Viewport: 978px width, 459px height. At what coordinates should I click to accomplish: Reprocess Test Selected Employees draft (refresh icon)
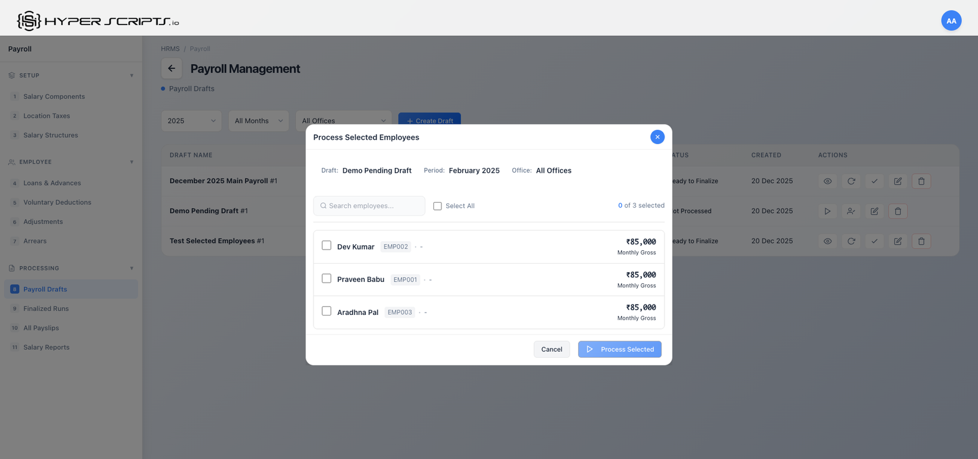coord(851,241)
